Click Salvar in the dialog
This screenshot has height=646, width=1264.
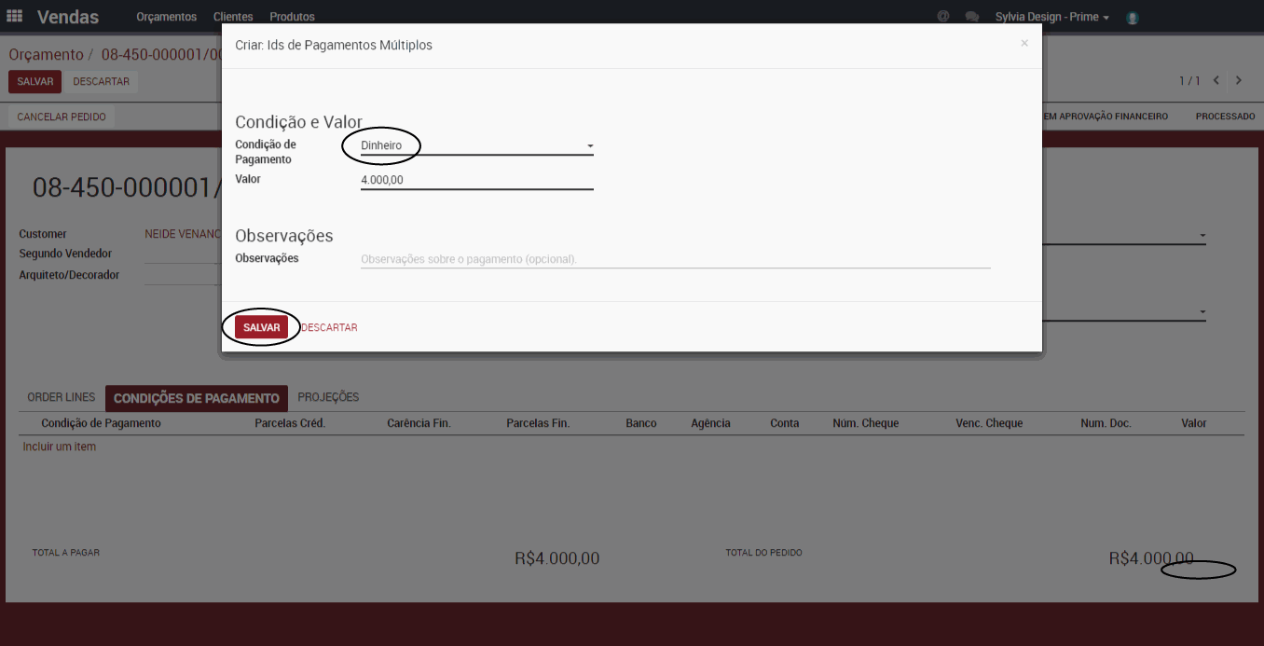(262, 327)
